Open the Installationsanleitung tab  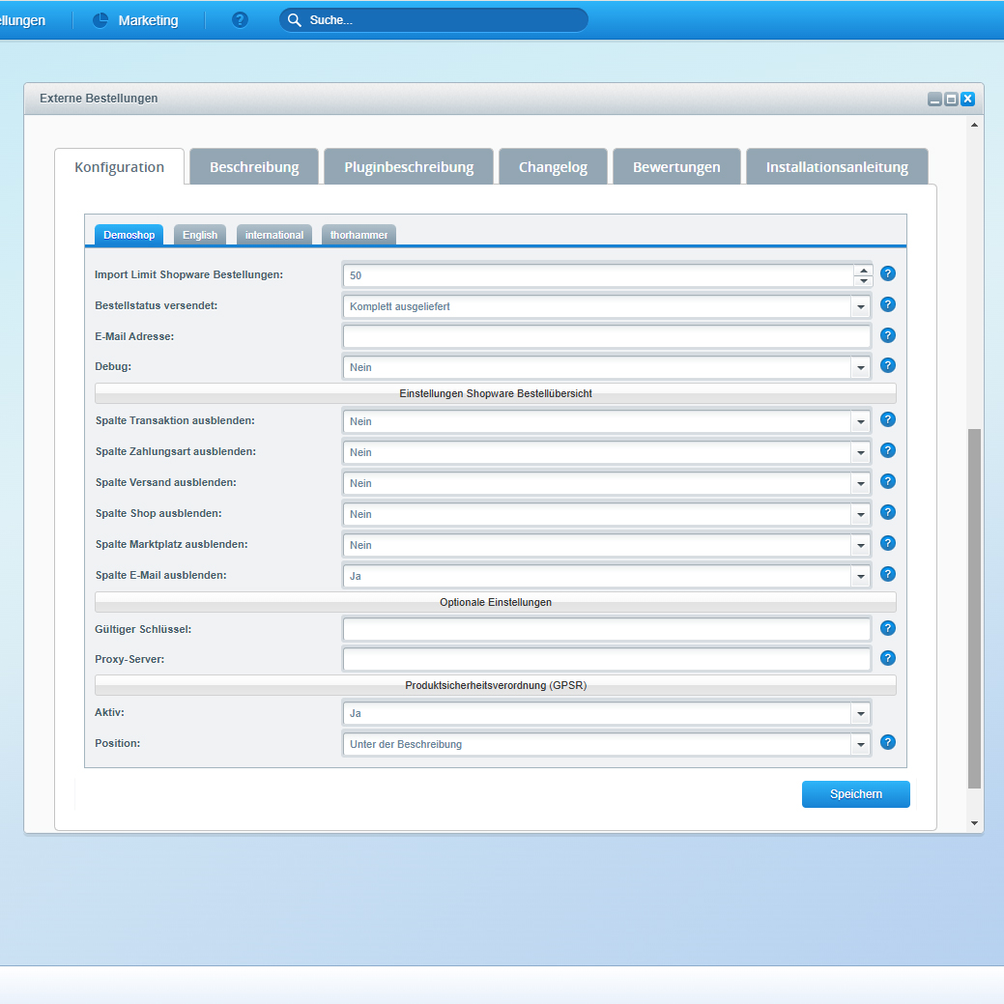pyautogui.click(x=837, y=167)
